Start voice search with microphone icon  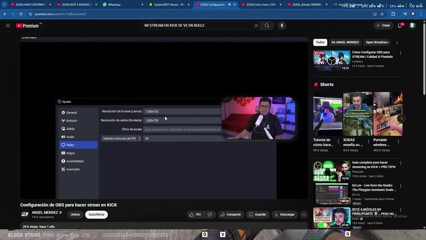(282, 25)
